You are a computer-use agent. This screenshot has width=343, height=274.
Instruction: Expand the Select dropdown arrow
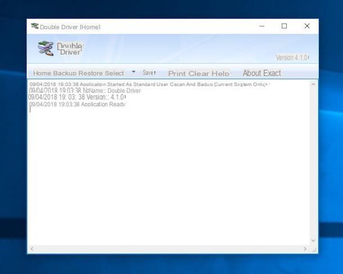pyautogui.click(x=133, y=72)
